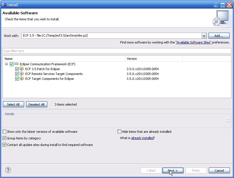The height and width of the screenshot is (178, 234).
Task: Click the ECF category icon
Action: click(x=16, y=64)
